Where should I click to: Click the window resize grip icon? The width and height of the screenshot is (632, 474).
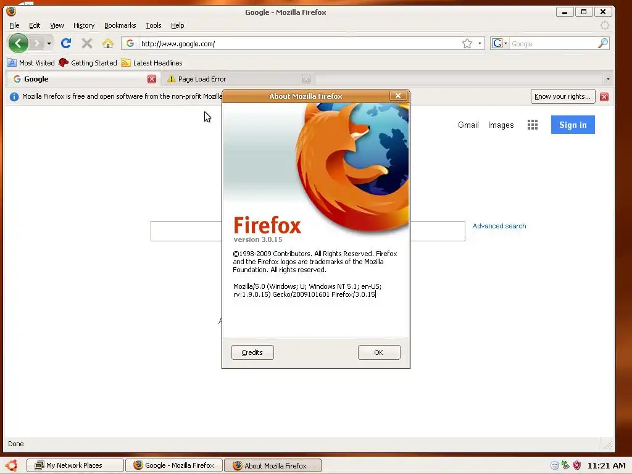tap(607, 444)
